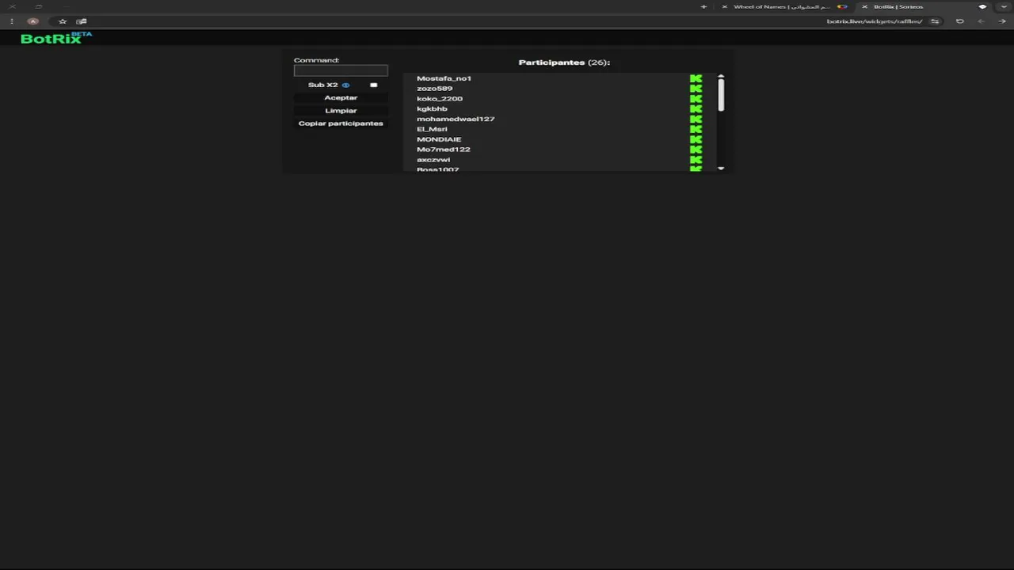Select participant zozo589
This screenshot has height=570, width=1014.
434,89
